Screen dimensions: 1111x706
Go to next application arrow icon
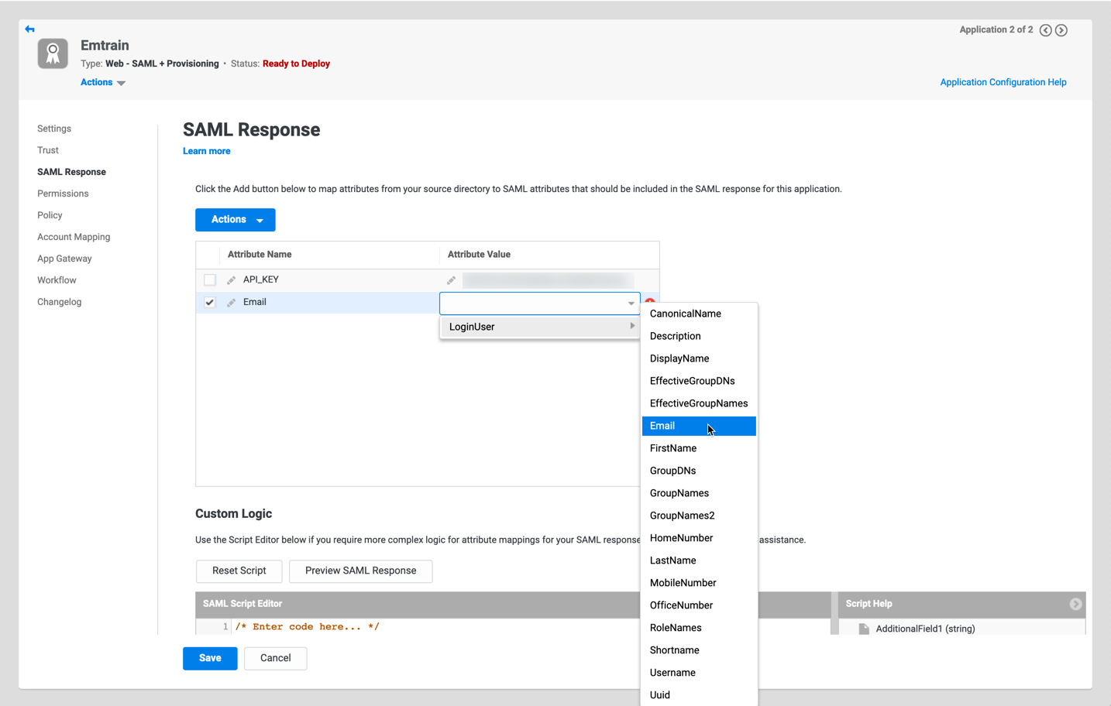tap(1061, 30)
